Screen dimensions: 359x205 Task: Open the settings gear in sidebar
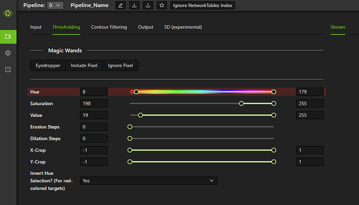coord(8,53)
